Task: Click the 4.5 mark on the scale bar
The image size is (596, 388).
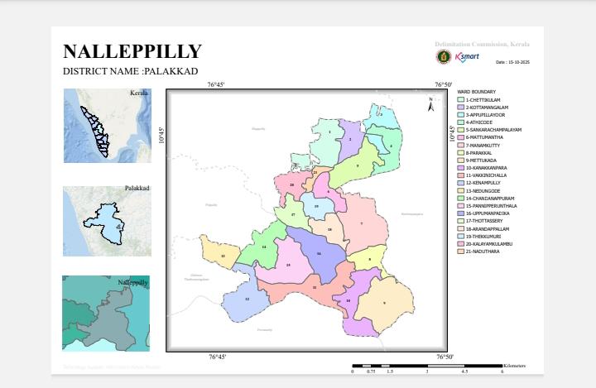Action: 464,371
